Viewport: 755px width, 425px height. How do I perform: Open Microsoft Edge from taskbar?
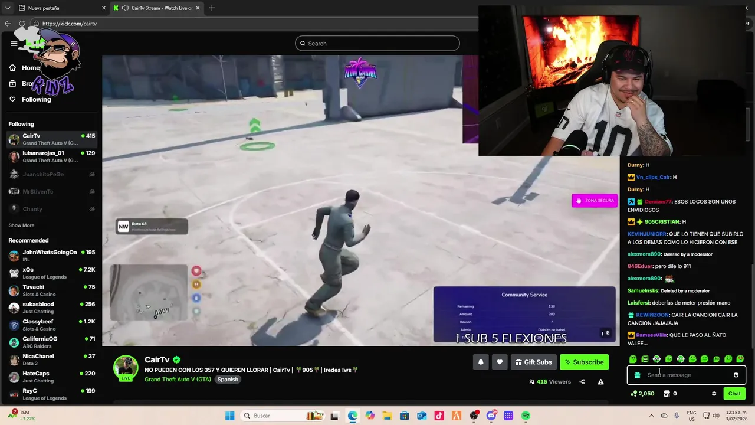point(352,416)
